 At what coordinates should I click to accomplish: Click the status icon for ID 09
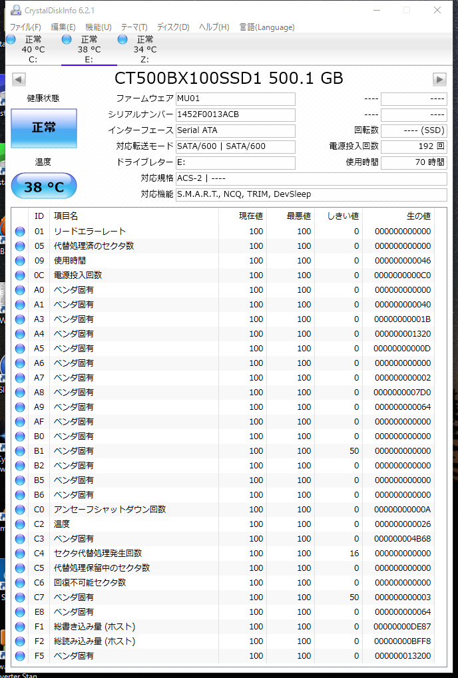pos(20,261)
